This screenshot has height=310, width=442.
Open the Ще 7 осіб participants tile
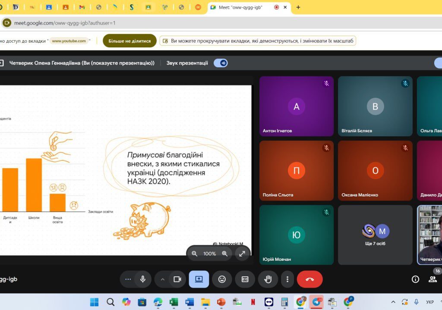tap(375, 235)
